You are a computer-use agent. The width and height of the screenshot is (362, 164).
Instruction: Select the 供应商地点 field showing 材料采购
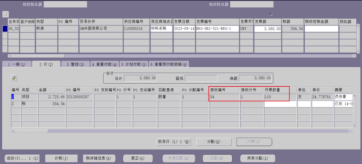point(161,29)
